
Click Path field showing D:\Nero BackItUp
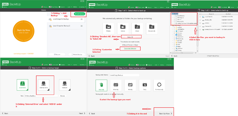coord(41,96)
